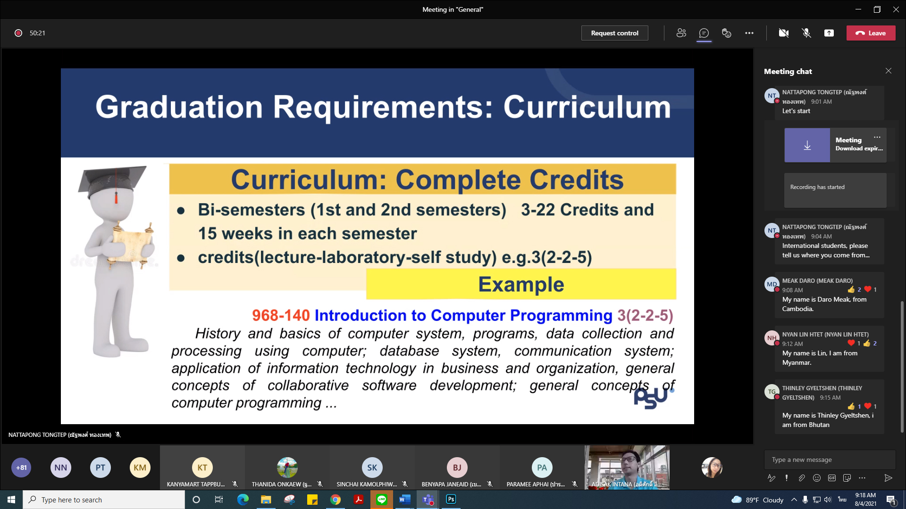
Task: Open Windows notification center
Action: coord(891,500)
